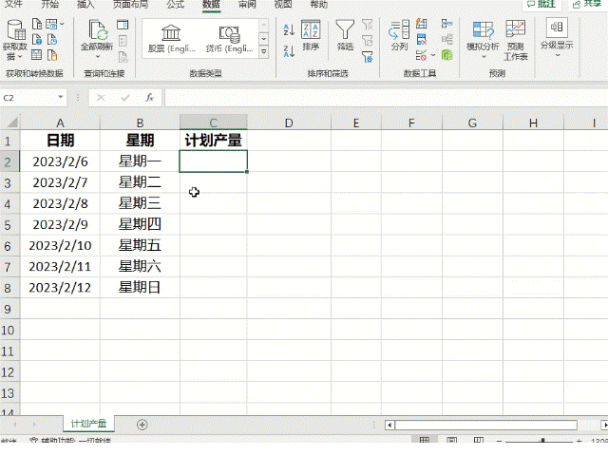Select 计划产量 header cell

(213, 141)
